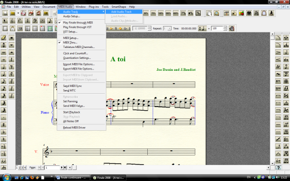Select the Selection tool arrow icon
The image size is (290, 181).
point(5,21)
